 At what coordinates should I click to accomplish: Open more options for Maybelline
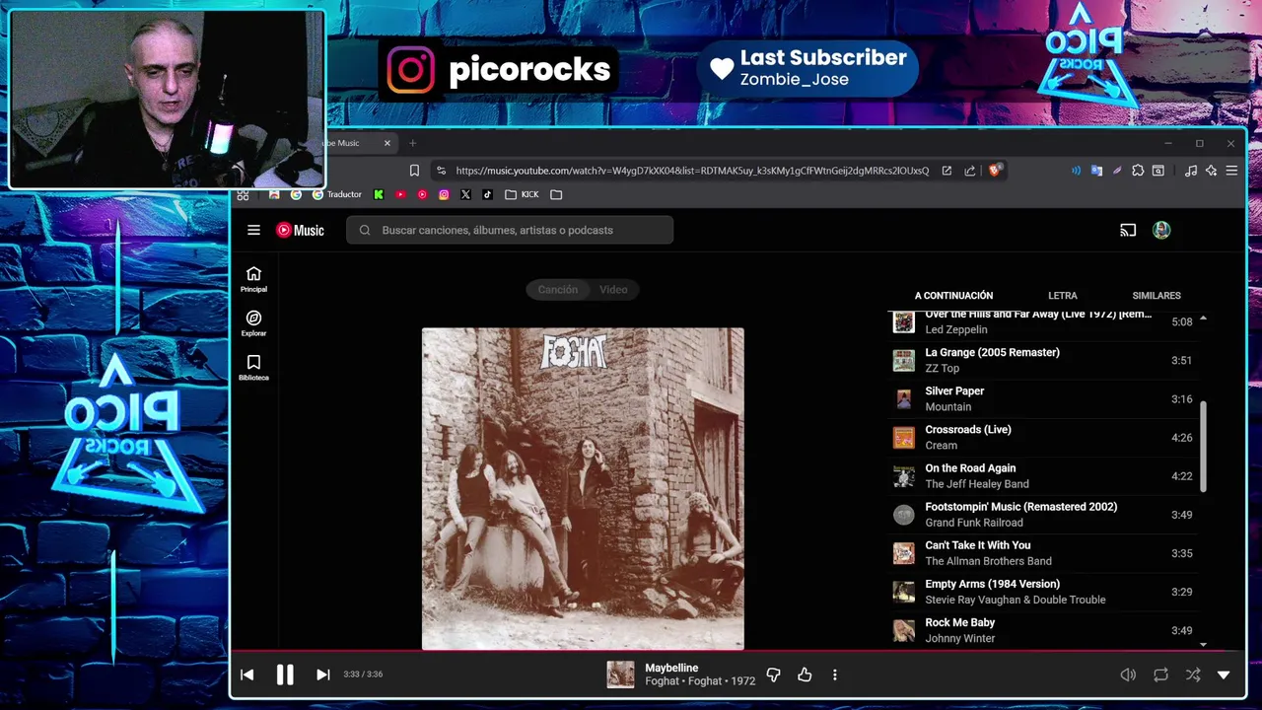[834, 674]
